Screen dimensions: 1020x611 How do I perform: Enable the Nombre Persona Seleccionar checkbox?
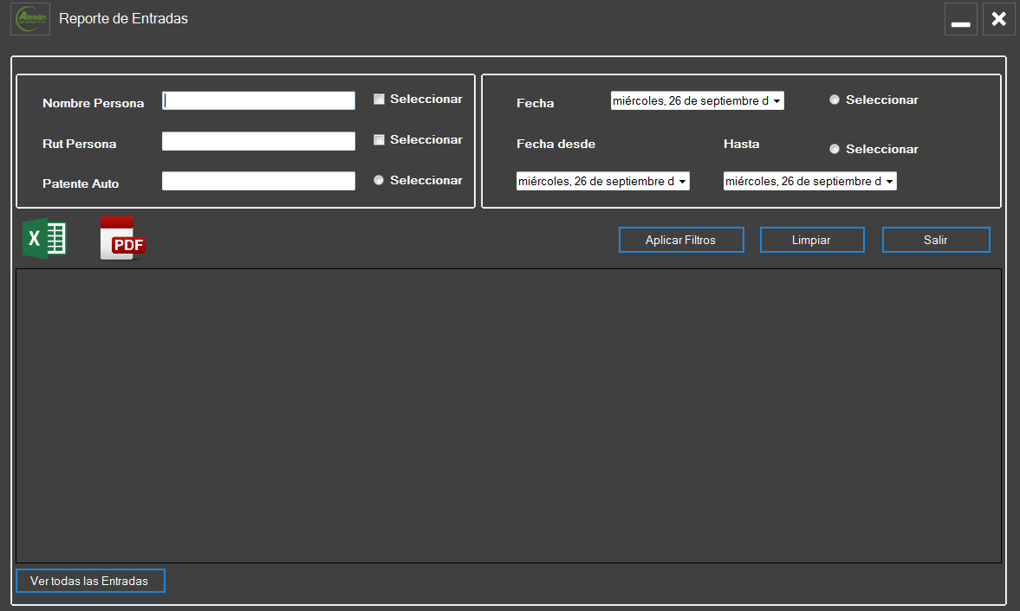379,100
